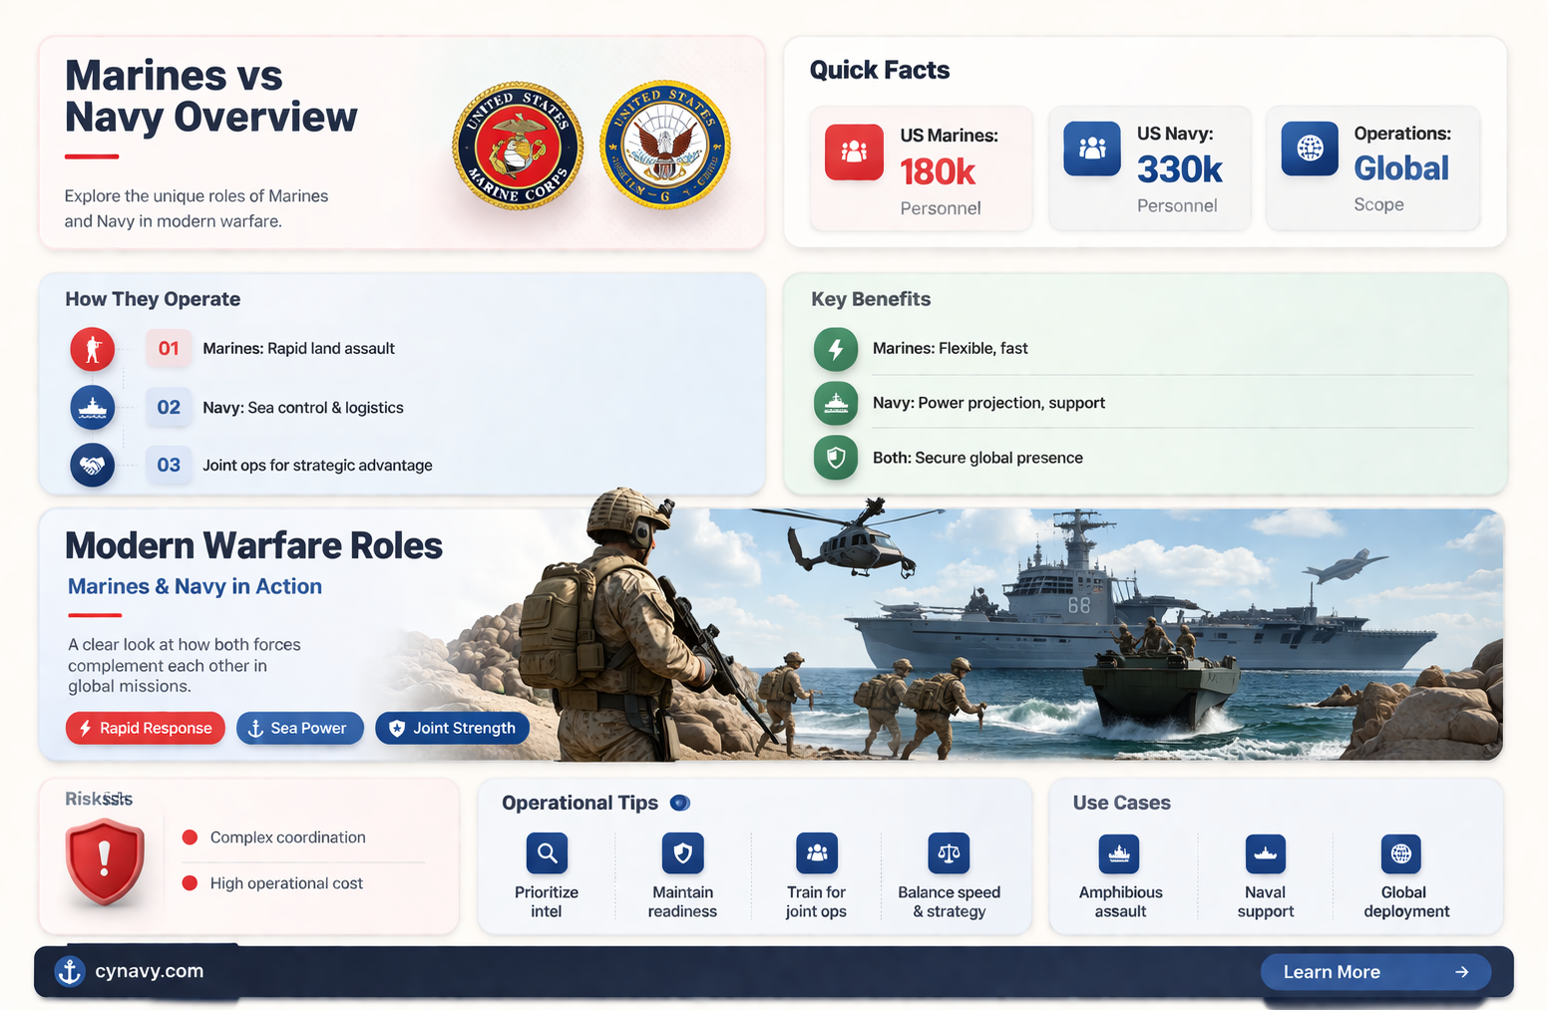
Task: Click the red warning shield risk icon
Action: (105, 861)
